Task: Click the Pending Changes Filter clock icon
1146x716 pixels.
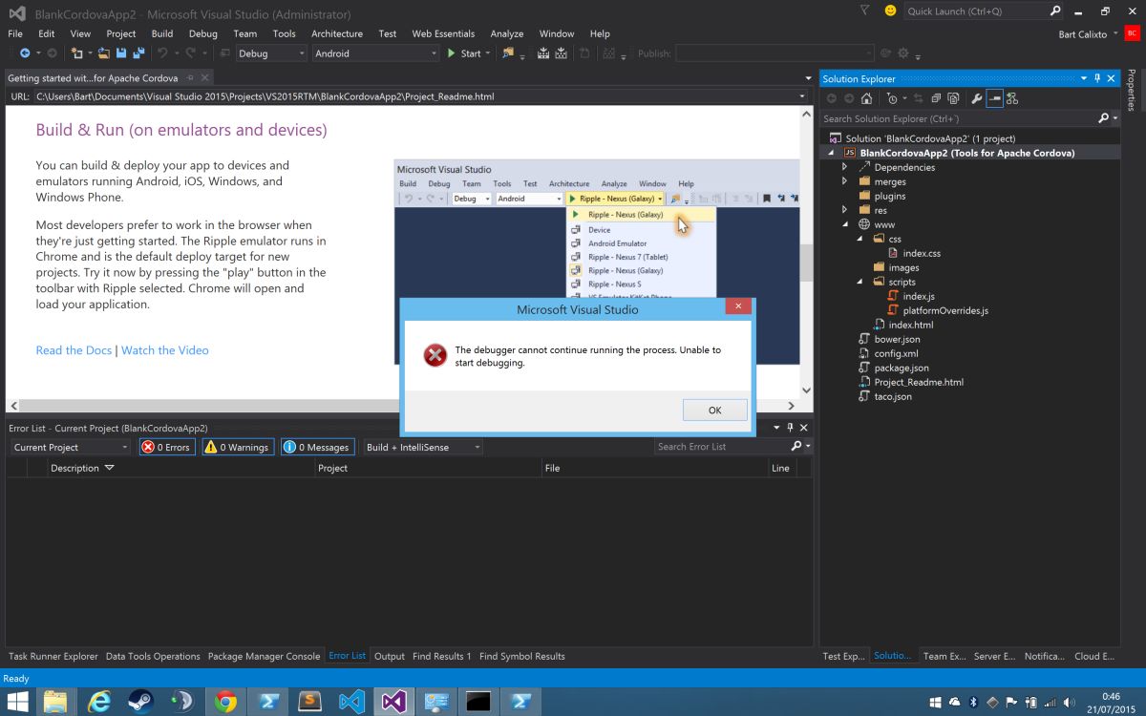Action: 892,98
